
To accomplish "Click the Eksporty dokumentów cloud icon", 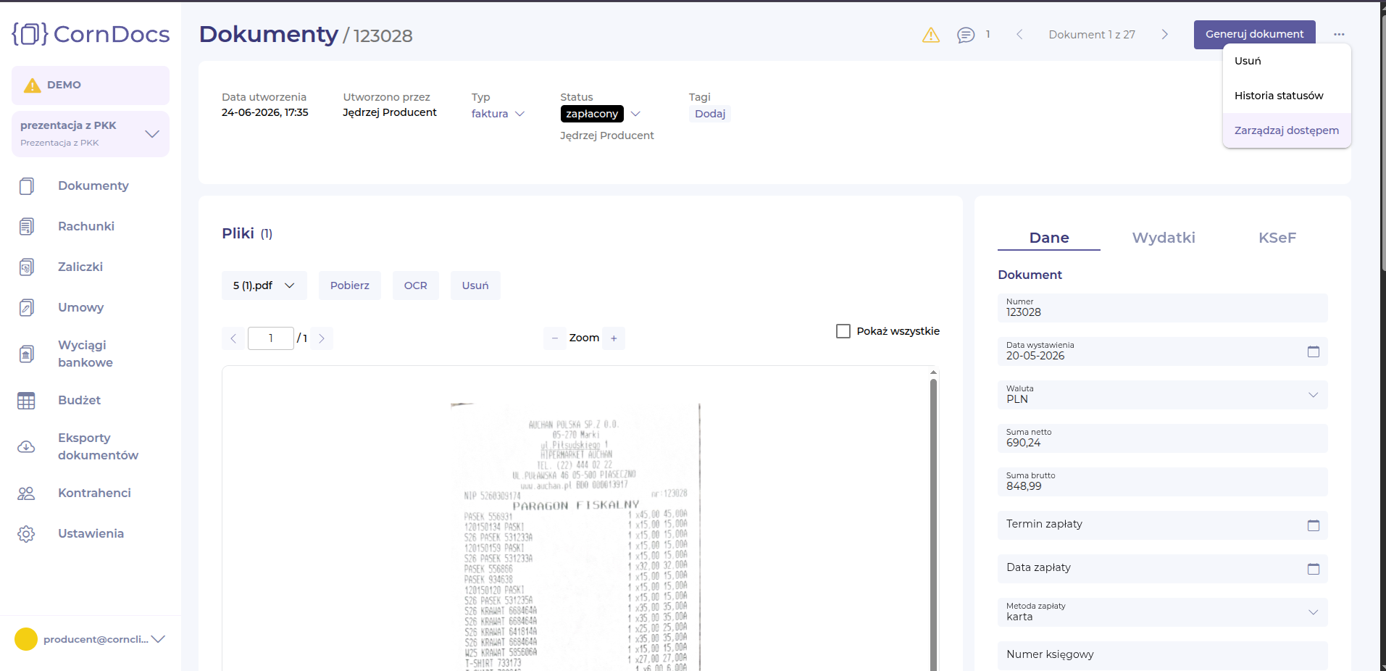I will pyautogui.click(x=26, y=447).
